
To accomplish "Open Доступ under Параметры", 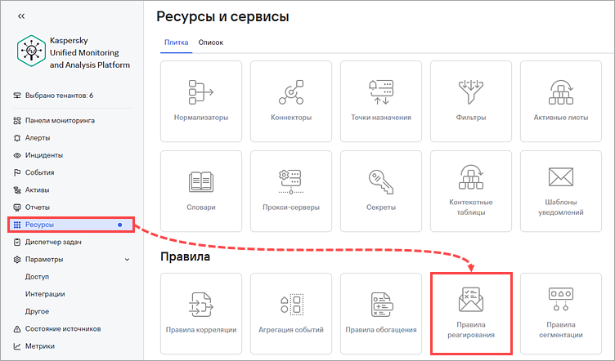I will point(37,277).
